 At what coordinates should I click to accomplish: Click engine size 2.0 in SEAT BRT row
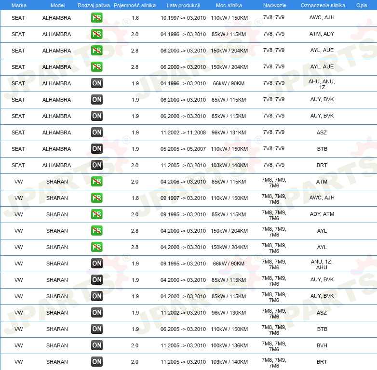point(135,165)
